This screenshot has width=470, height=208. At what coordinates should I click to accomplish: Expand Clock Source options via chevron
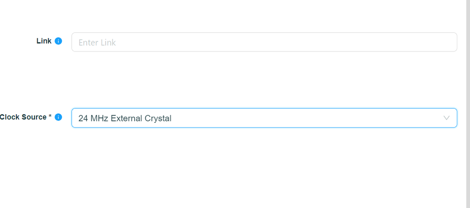[x=446, y=118]
